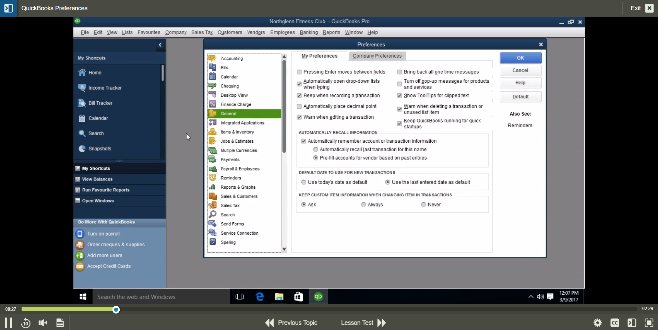Enable Pressing Enter moves between fields

coord(299,72)
